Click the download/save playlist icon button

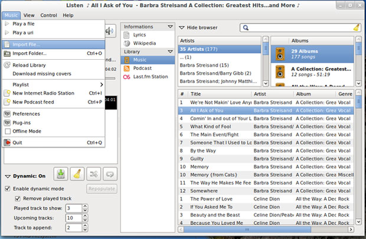(61, 174)
